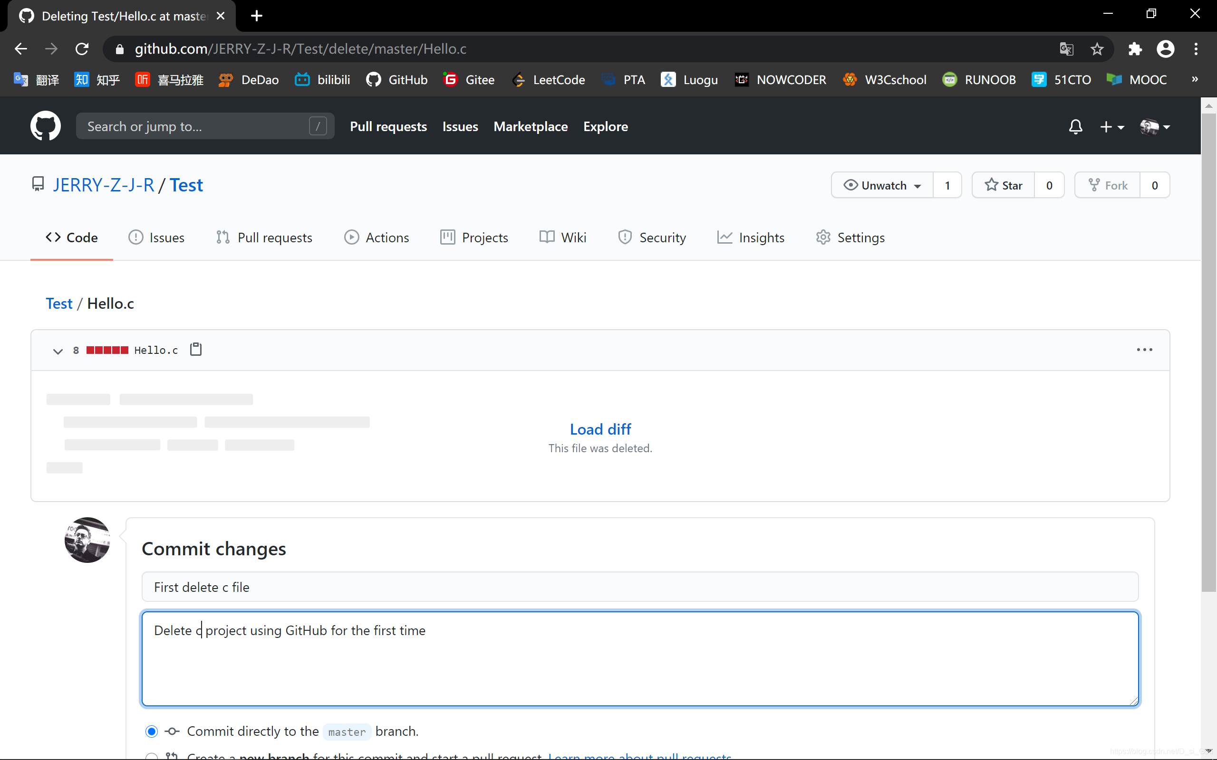Open the plus create-new dropdown
Viewport: 1217px width, 760px height.
click(x=1111, y=127)
